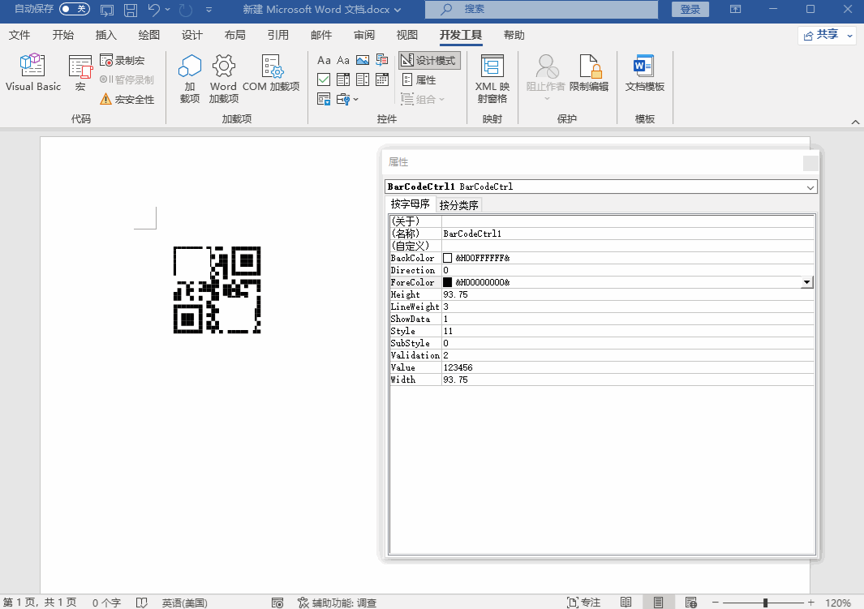Screen dimensions: 864x609
Task: Insert checkbox content control from ribbon
Action: [x=324, y=79]
